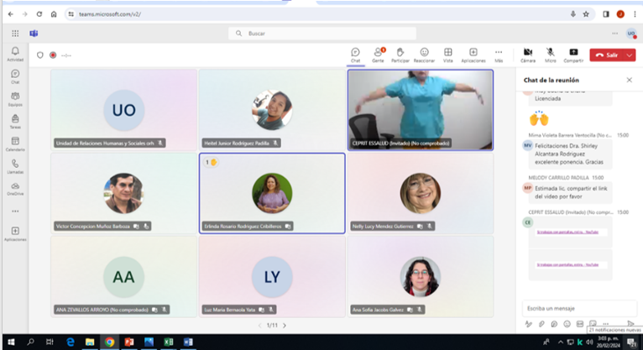The height and width of the screenshot is (350, 643).
Task: Expand the Salir dropdown arrow
Action: (x=630, y=55)
